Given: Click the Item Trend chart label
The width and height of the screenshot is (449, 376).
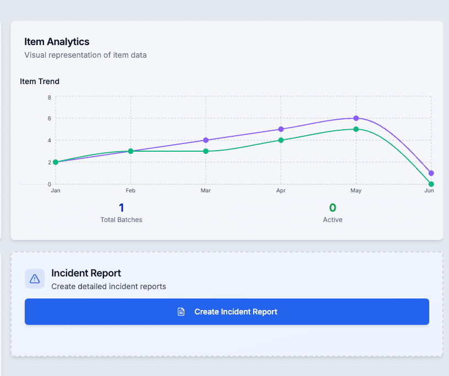Looking at the screenshot, I should [40, 81].
